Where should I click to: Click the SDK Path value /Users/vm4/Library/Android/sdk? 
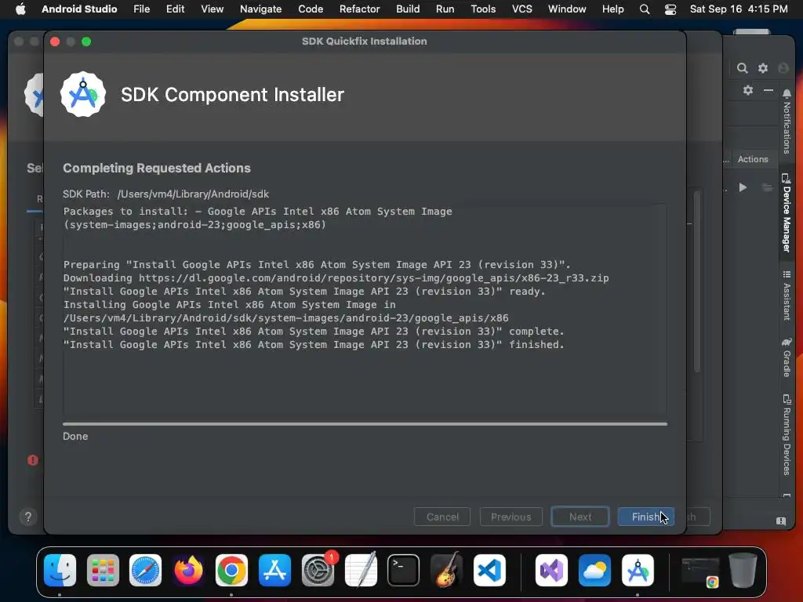[193, 194]
